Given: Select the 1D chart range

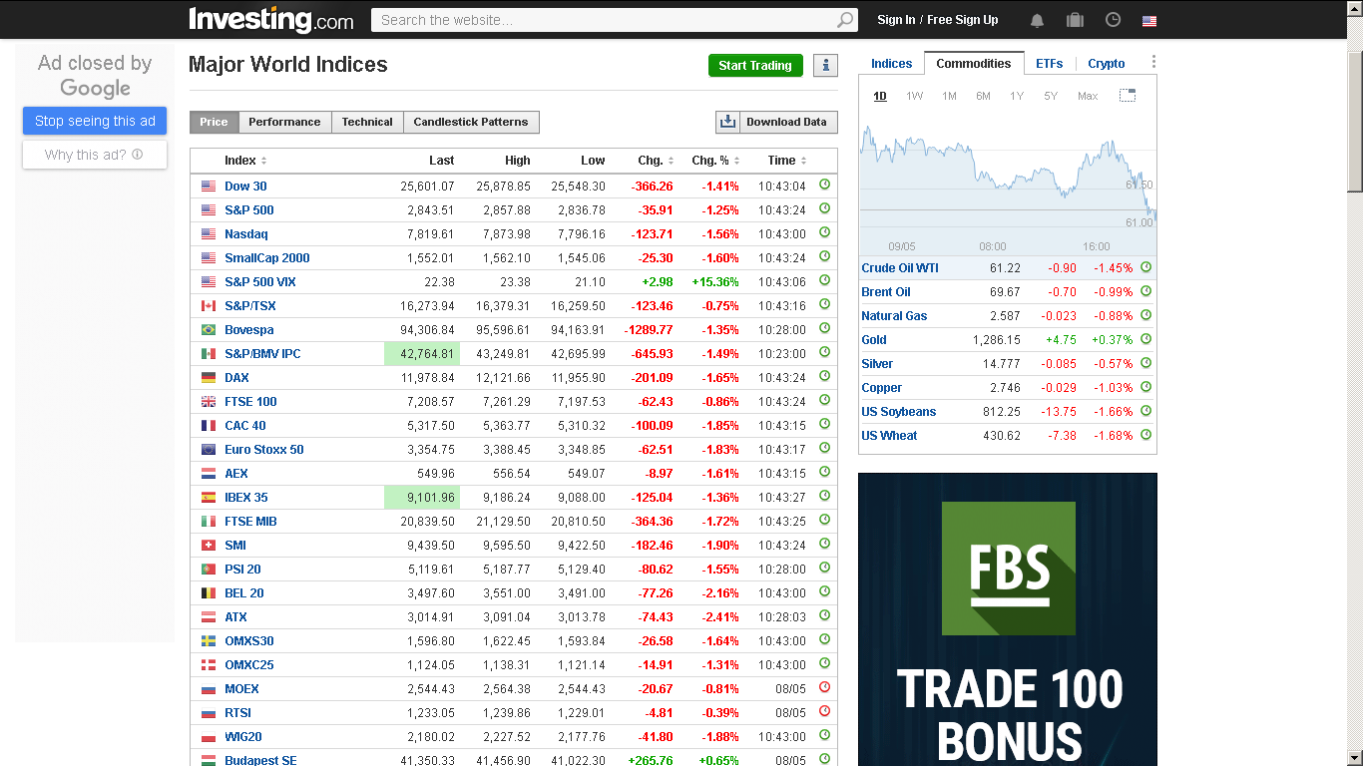Looking at the screenshot, I should coord(880,96).
